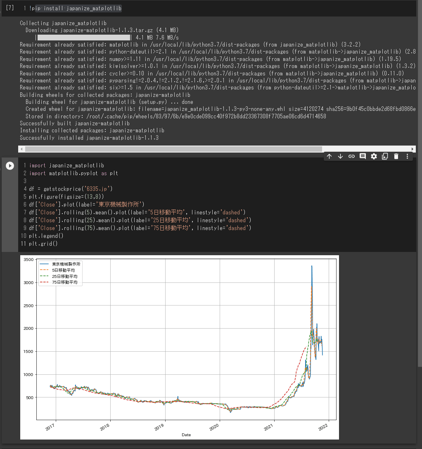Open the editor settings gear
Screen dimensions: 422x449
(x=374, y=156)
